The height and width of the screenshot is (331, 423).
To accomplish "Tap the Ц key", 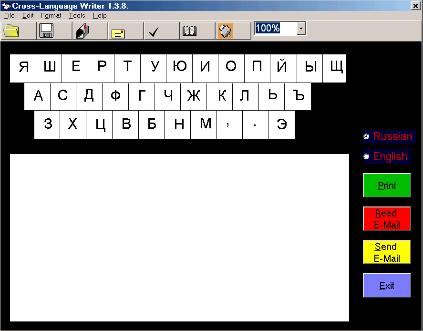I will coord(99,124).
